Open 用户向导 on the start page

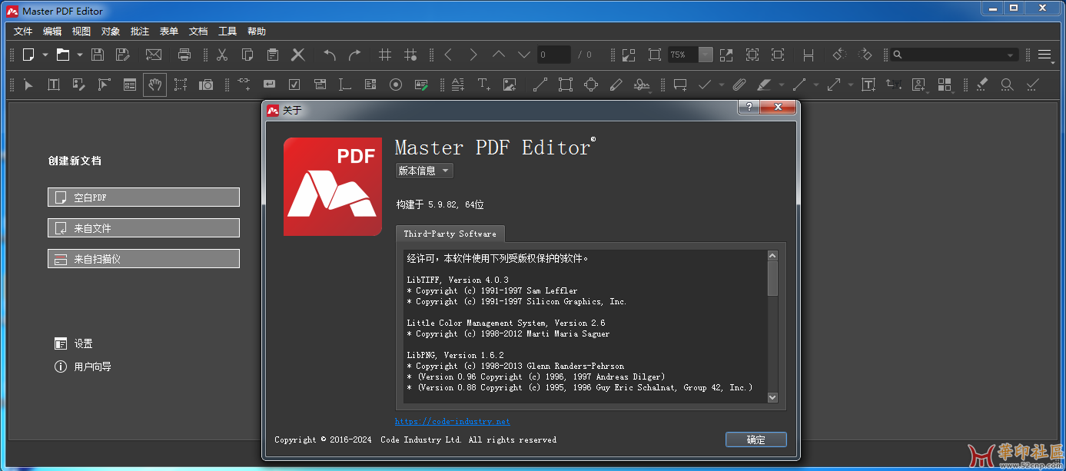click(x=83, y=367)
